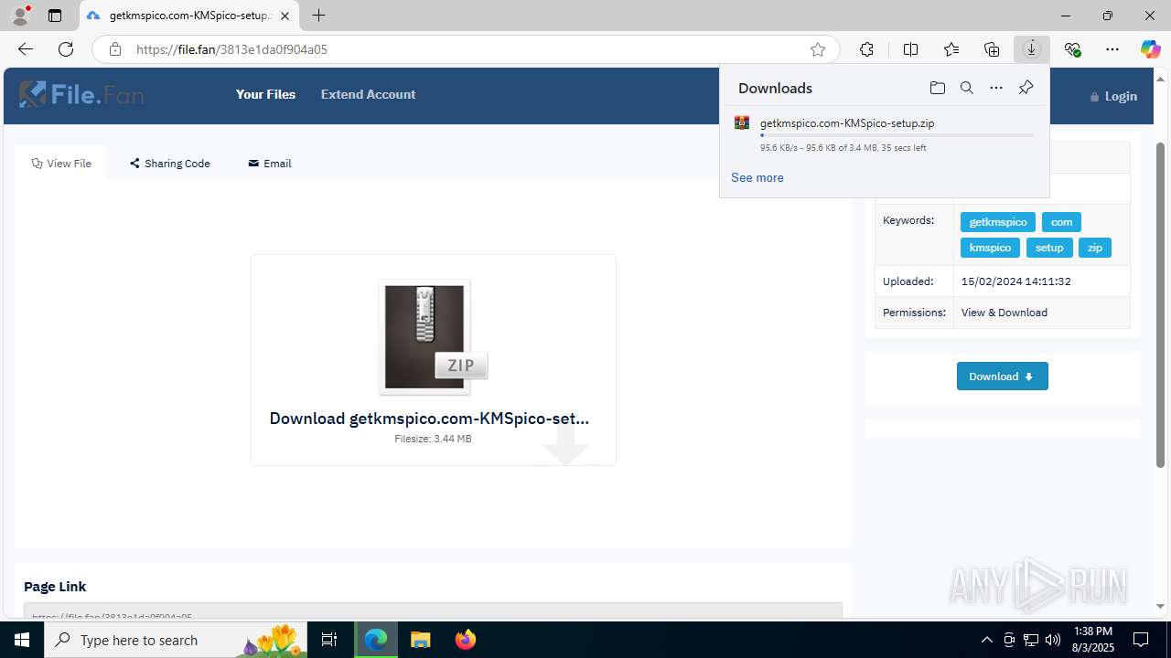Viewport: 1171px width, 658px height.
Task: Pin the Downloads panel
Action: tap(1026, 88)
